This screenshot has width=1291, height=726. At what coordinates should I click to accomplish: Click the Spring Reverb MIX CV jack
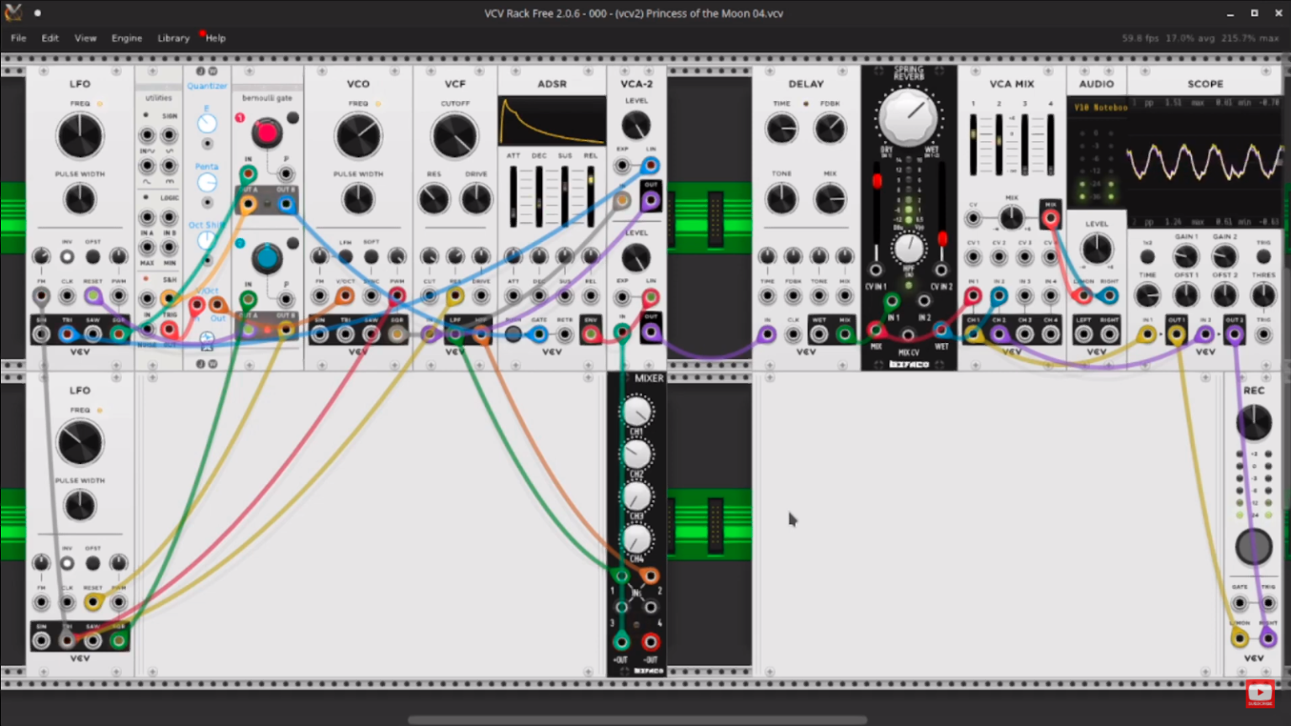click(908, 337)
